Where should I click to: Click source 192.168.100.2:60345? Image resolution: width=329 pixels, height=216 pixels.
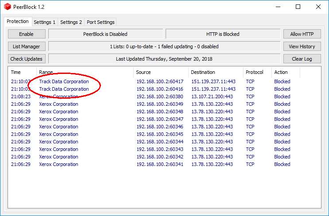click(x=160, y=134)
